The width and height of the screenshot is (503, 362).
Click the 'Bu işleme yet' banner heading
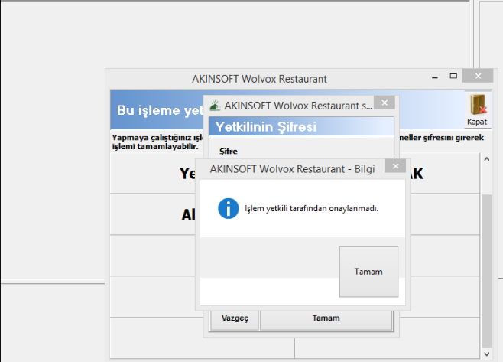click(x=160, y=110)
